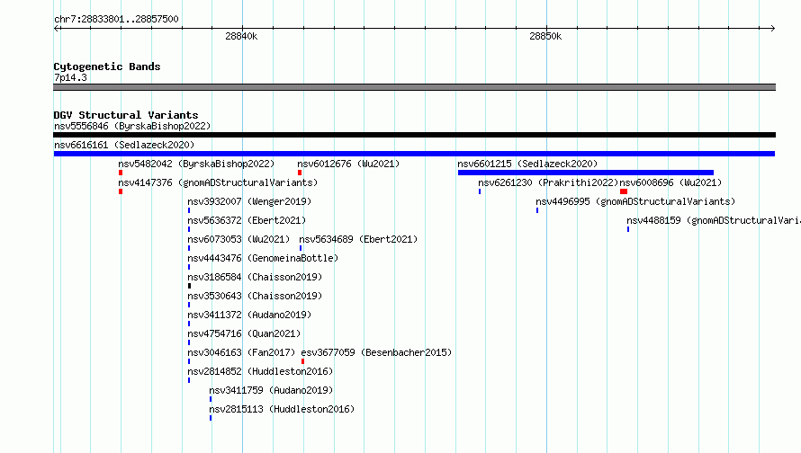The image size is (801, 453).
Task: Click nsv6261230 (Prakrithi2022) label
Action: [x=548, y=182]
